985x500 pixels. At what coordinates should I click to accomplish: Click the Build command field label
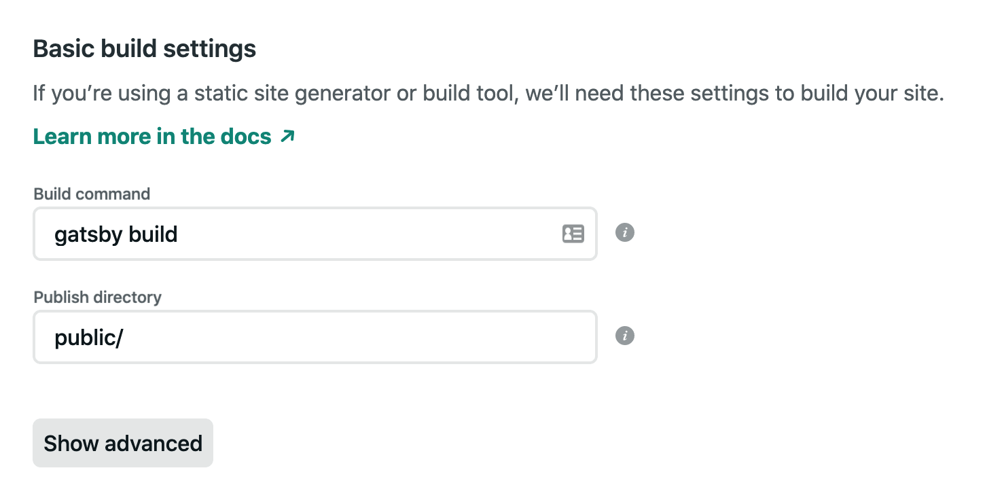click(92, 194)
